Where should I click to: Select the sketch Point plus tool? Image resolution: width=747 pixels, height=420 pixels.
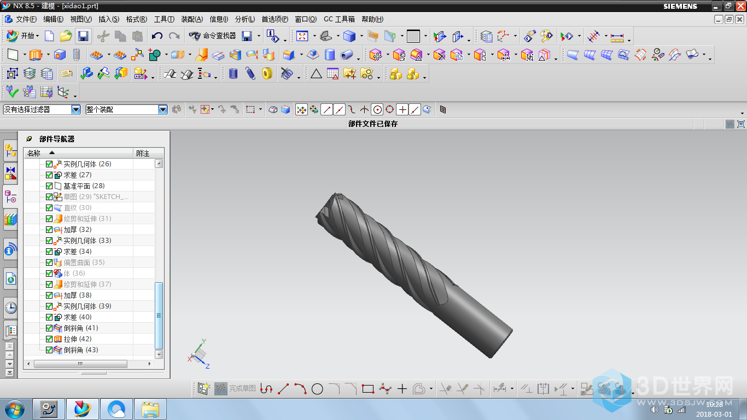402,389
